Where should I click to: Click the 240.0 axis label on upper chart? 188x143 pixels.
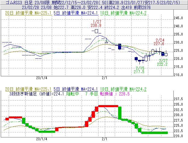178,26
